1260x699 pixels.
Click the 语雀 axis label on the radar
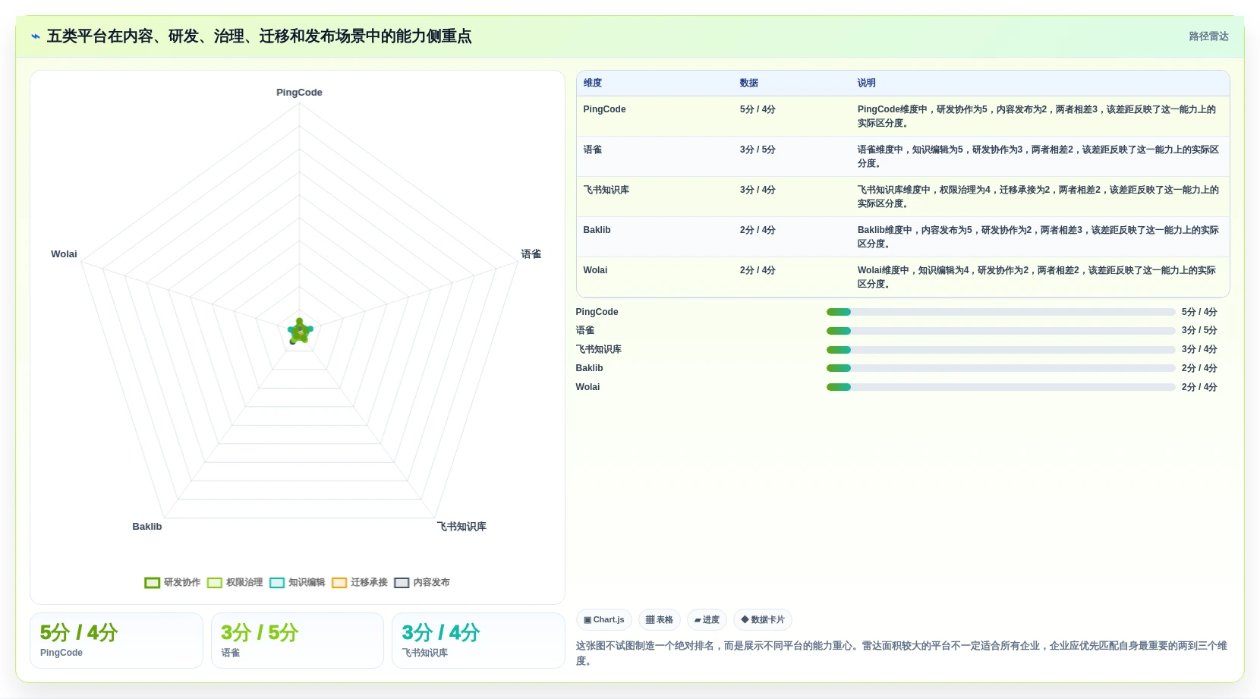pyautogui.click(x=531, y=254)
